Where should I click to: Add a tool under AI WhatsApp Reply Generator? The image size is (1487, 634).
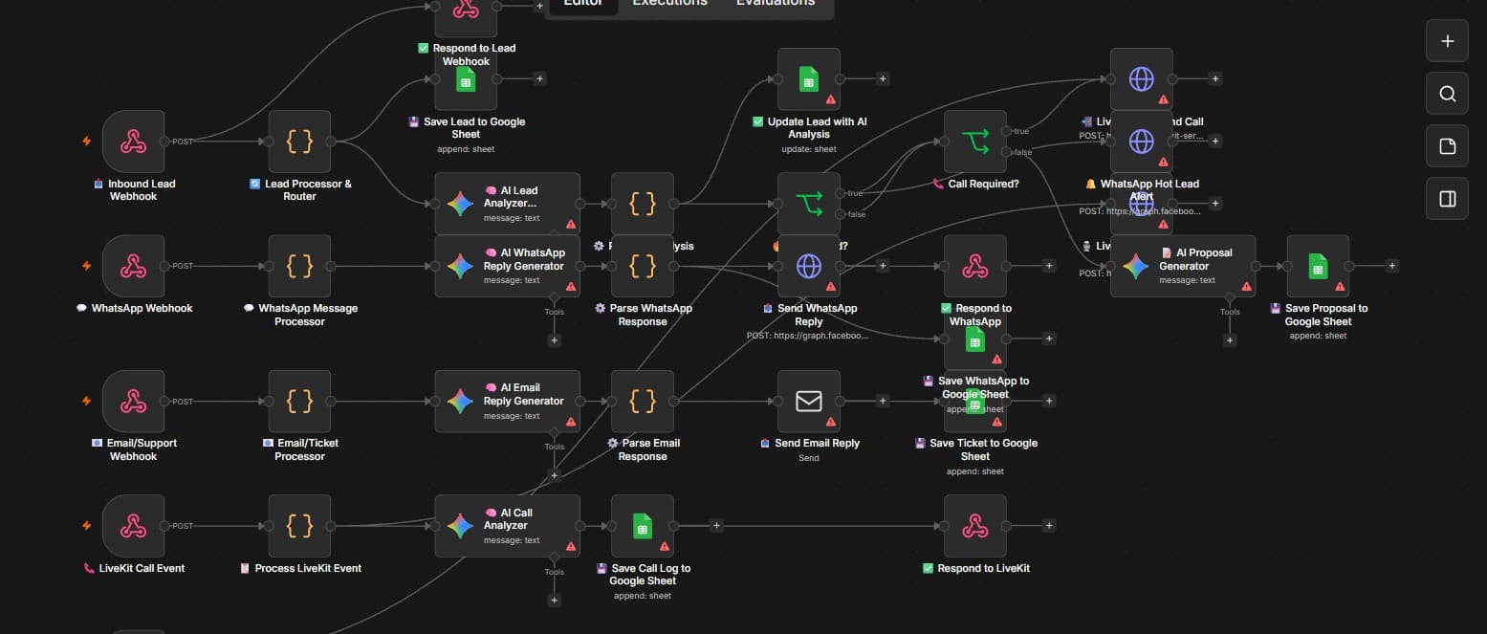point(554,339)
